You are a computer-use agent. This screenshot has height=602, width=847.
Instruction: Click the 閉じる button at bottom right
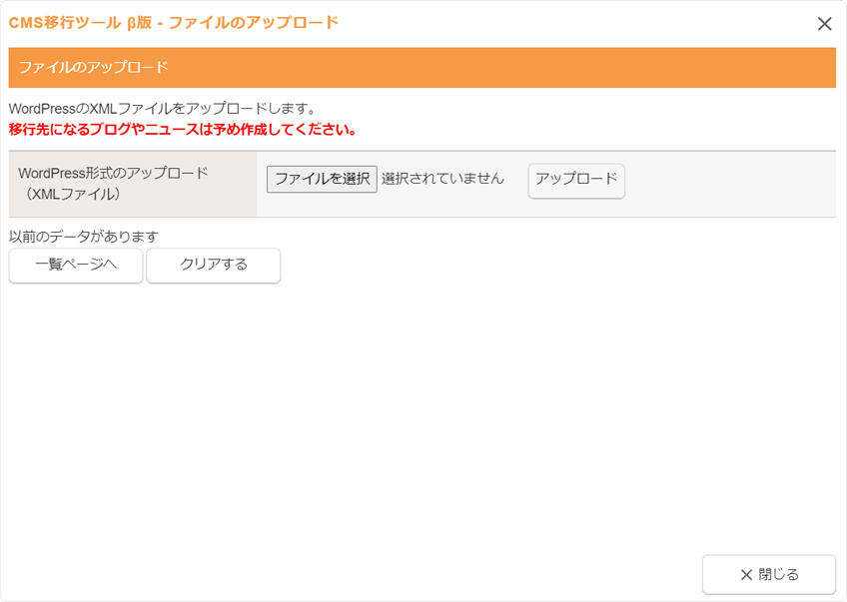(x=769, y=575)
